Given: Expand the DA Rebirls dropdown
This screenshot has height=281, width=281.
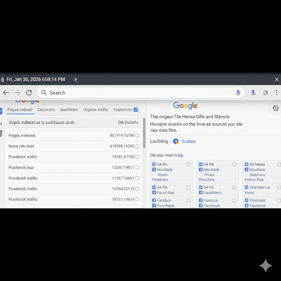Looking at the screenshot, I should [x=128, y=122].
